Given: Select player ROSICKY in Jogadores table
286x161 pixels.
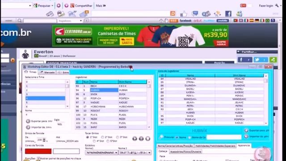Looking at the screenshot, I should click(x=111, y=111).
